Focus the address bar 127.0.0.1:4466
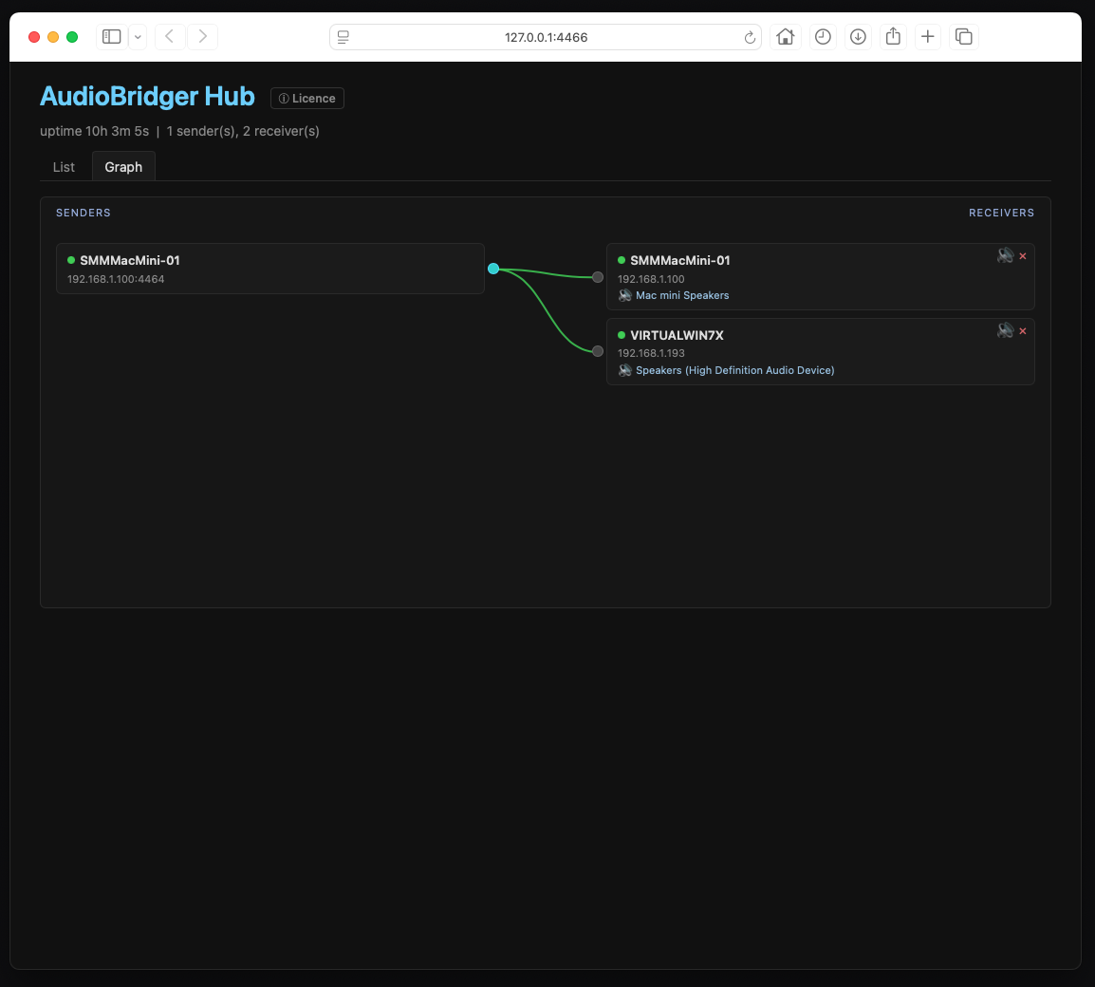 point(547,37)
